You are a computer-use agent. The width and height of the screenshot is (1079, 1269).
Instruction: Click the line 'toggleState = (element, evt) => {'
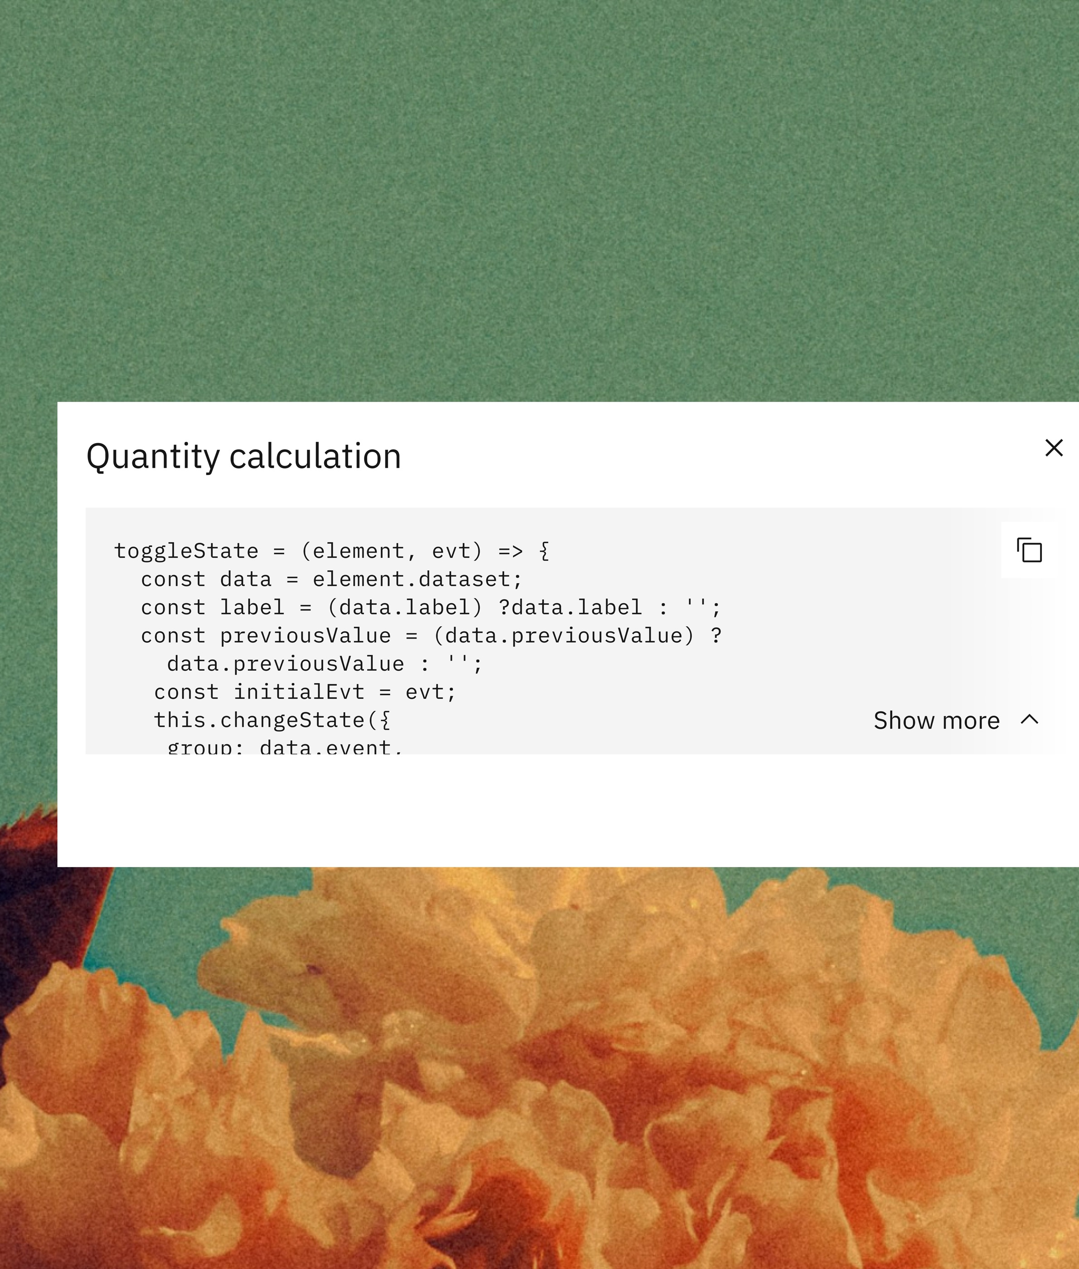(331, 551)
